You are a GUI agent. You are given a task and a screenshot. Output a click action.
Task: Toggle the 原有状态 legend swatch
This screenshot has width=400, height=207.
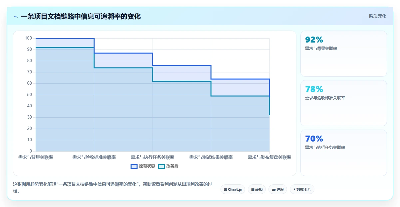point(134,166)
